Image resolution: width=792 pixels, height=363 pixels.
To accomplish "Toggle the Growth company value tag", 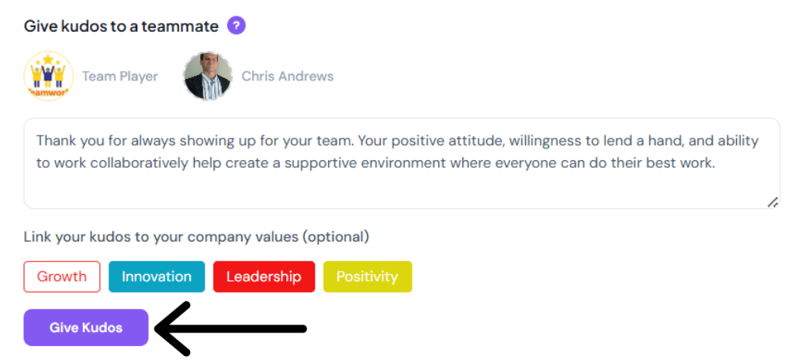I will click(61, 276).
